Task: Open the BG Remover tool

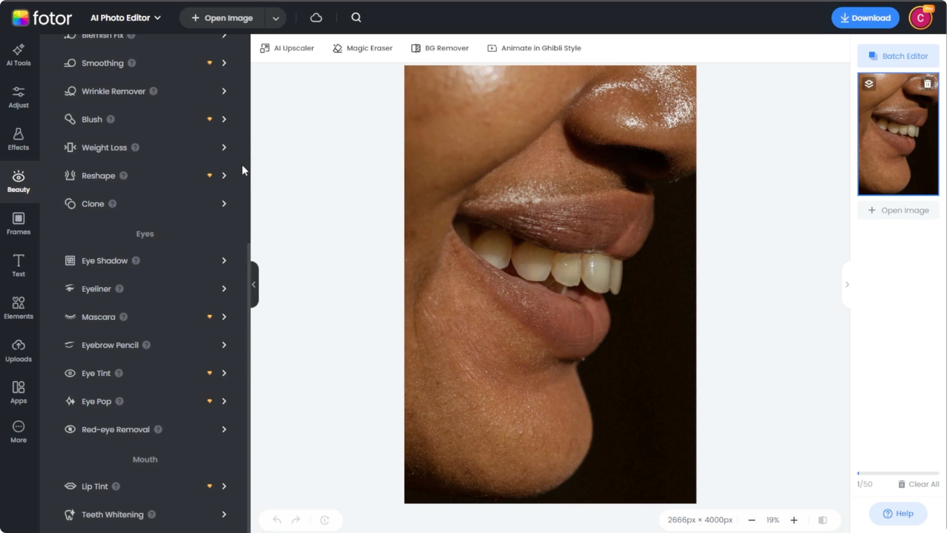Action: pos(440,48)
